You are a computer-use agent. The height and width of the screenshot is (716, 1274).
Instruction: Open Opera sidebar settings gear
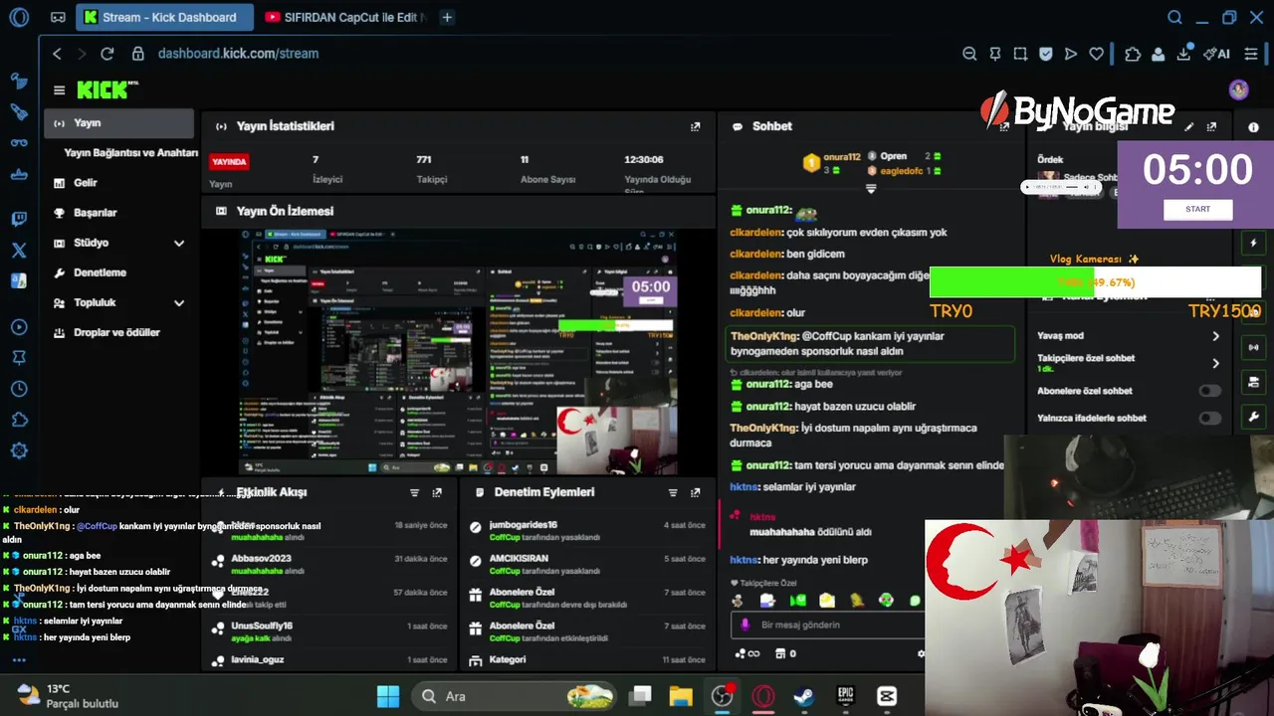click(x=18, y=450)
